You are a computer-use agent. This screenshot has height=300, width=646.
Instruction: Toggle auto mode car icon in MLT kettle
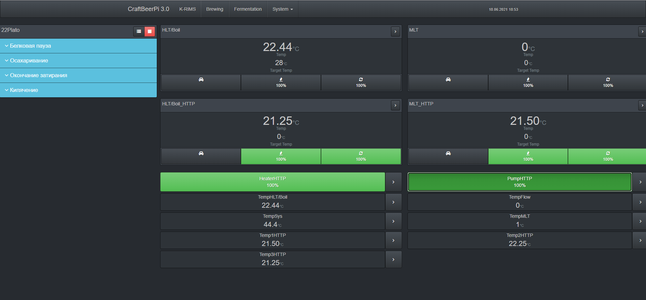tap(448, 83)
